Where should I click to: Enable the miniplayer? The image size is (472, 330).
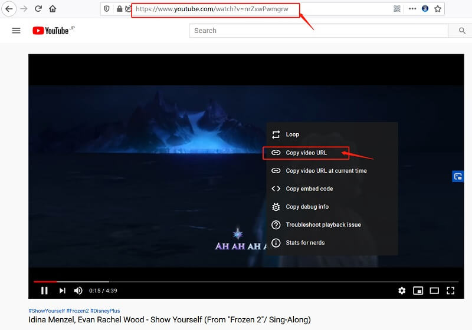pos(418,291)
